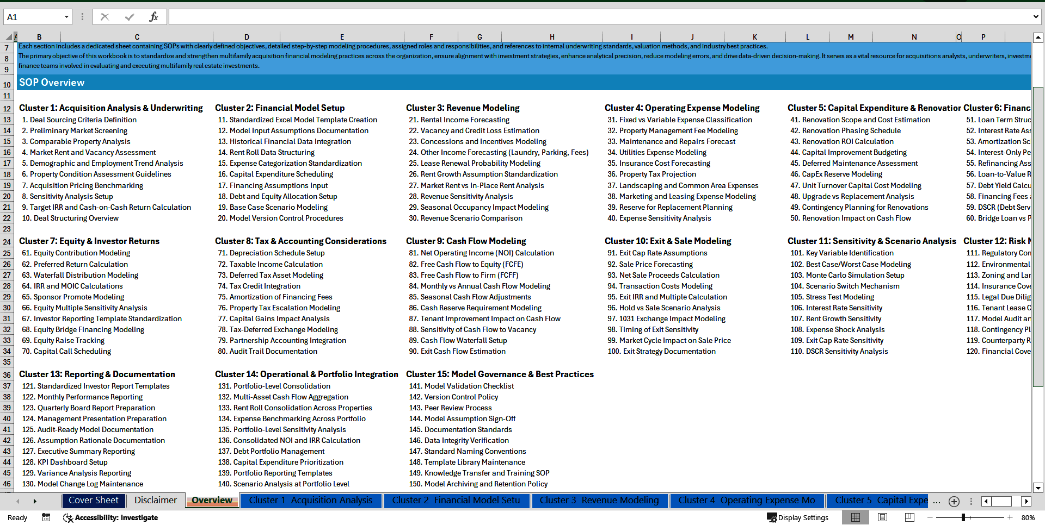Expand the formula bar with its chevron
Viewport: 1045px width, 525px height.
click(1035, 16)
